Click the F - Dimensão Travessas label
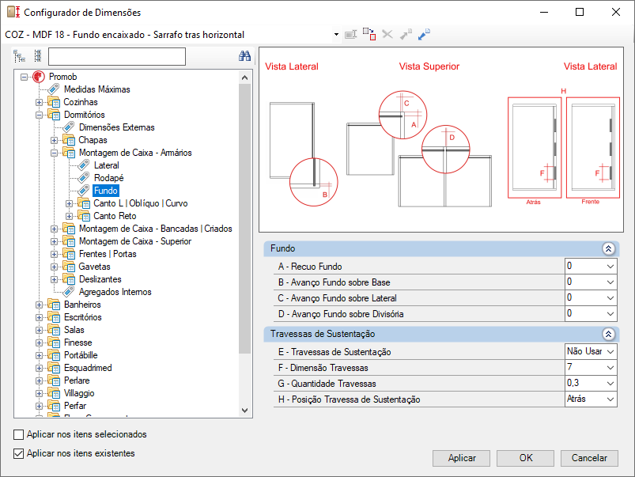This screenshot has height=477, width=635. coord(323,368)
